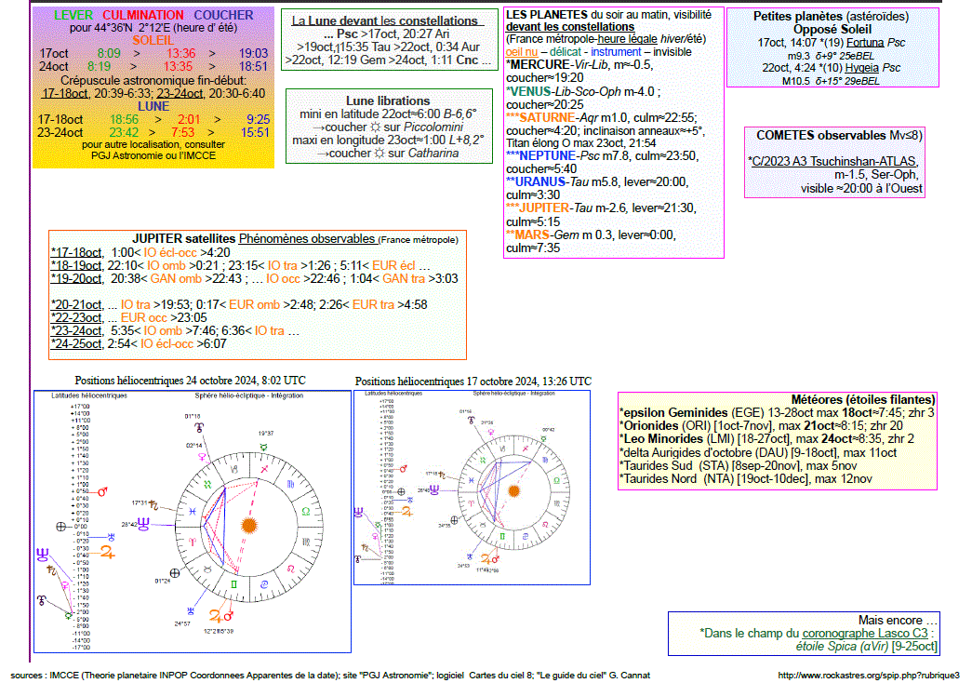Click the "étoile Spica (αVir)" text
This screenshot has height=683, width=972.
tap(842, 647)
